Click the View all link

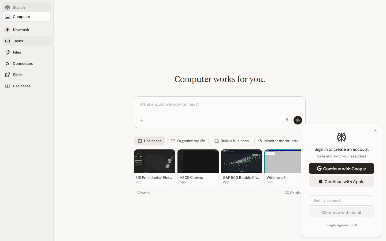pyautogui.click(x=144, y=193)
